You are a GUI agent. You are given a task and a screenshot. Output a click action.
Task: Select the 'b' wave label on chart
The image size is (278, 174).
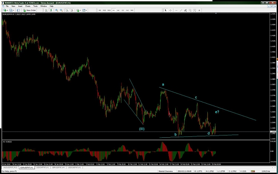pyautogui.click(x=176, y=135)
